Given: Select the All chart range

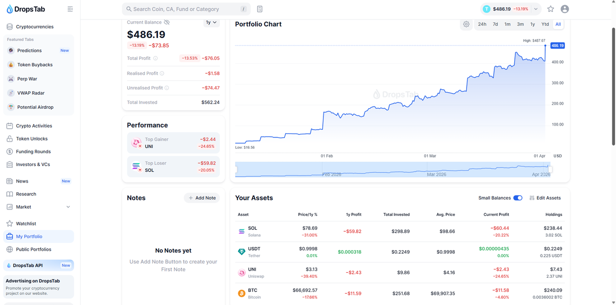Looking at the screenshot, I should click(558, 24).
